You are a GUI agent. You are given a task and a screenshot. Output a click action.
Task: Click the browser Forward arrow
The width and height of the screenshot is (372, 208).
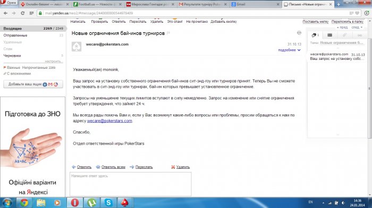14,13
